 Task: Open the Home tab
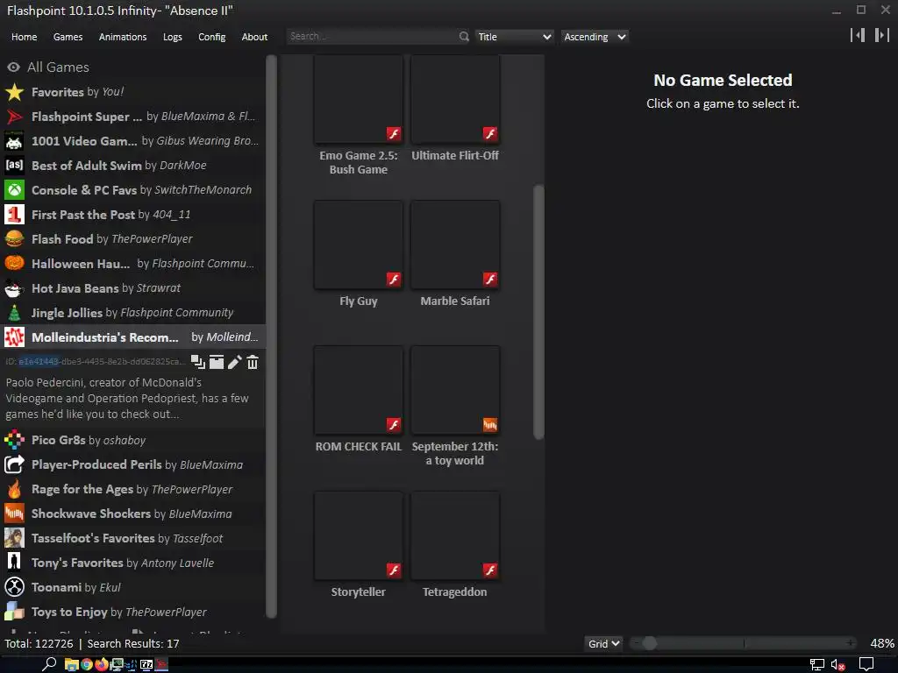point(24,37)
